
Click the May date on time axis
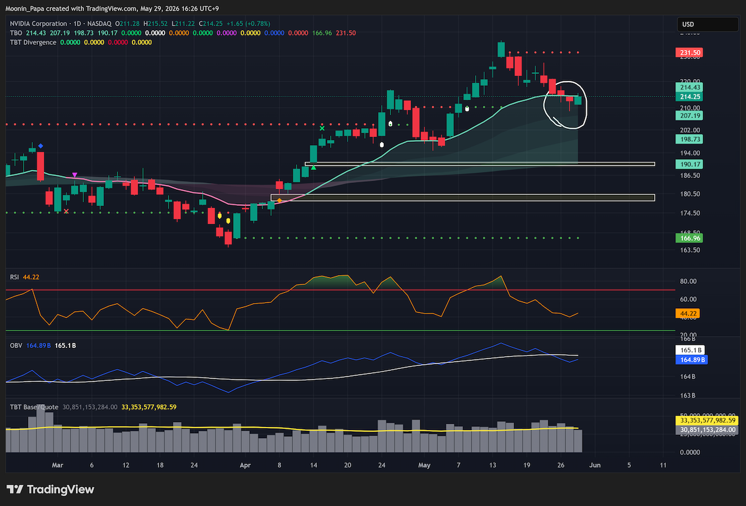pos(425,465)
